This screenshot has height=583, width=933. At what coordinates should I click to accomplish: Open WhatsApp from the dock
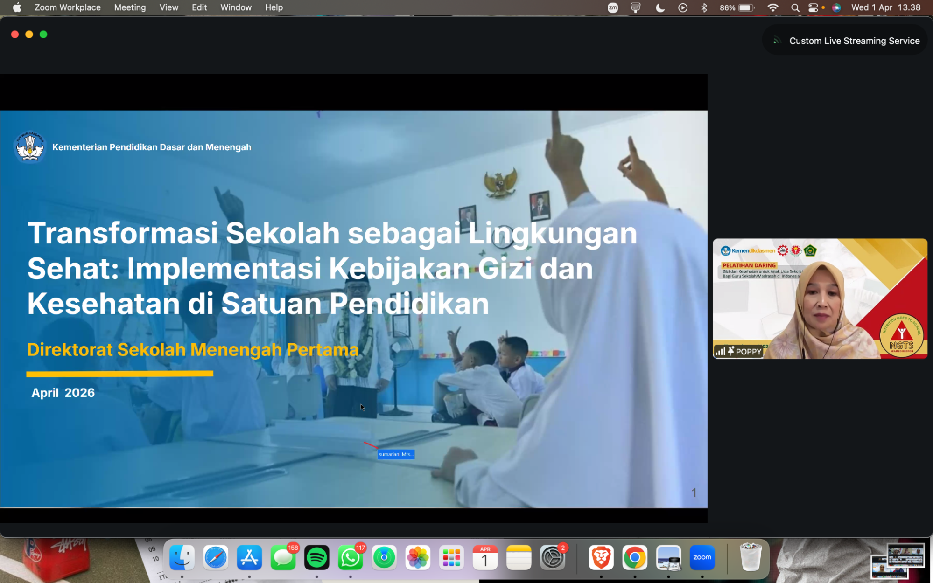[350, 557]
